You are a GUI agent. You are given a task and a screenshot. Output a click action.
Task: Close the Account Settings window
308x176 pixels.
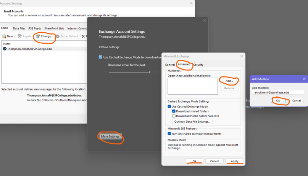191,3
